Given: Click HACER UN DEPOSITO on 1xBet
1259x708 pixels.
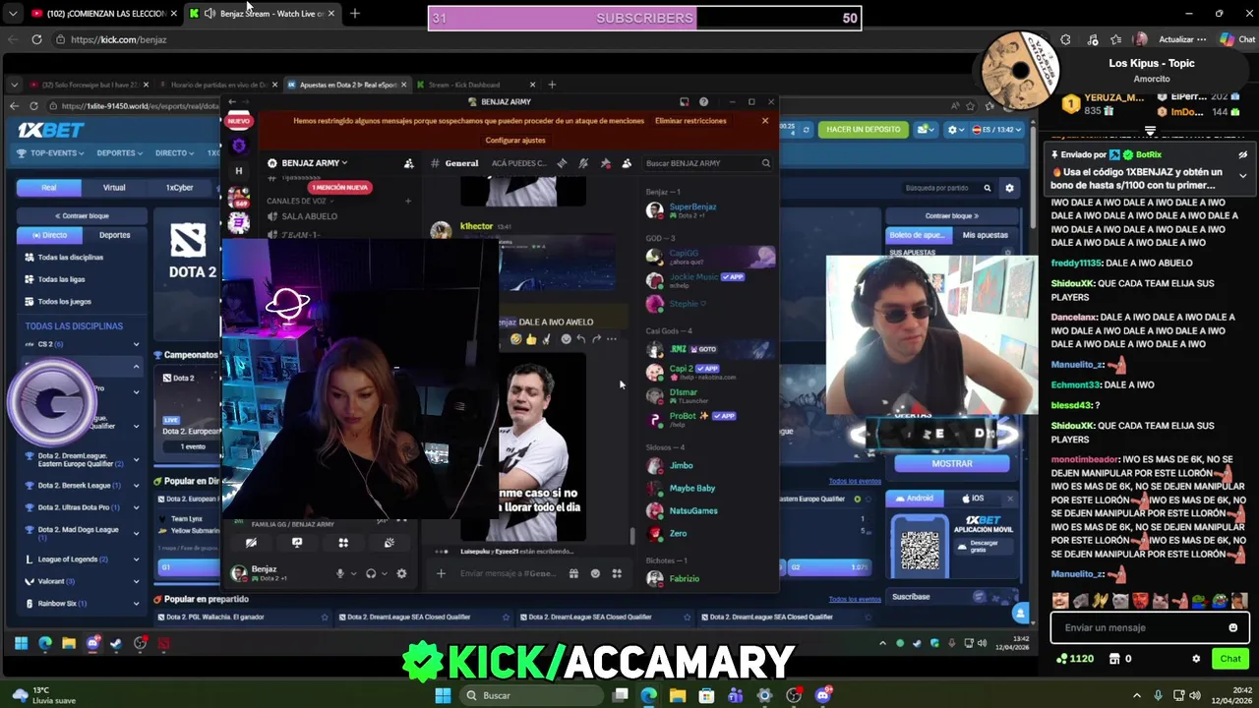Looking at the screenshot, I should 864,129.
